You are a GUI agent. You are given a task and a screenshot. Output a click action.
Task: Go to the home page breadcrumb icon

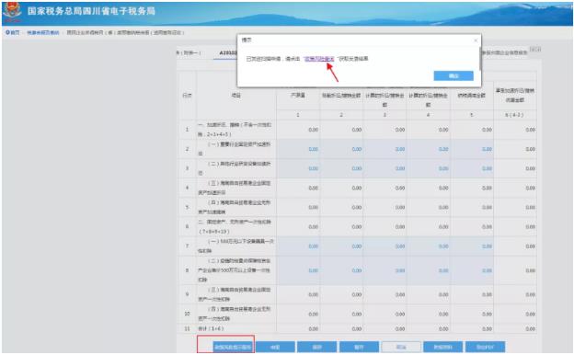pos(7,32)
